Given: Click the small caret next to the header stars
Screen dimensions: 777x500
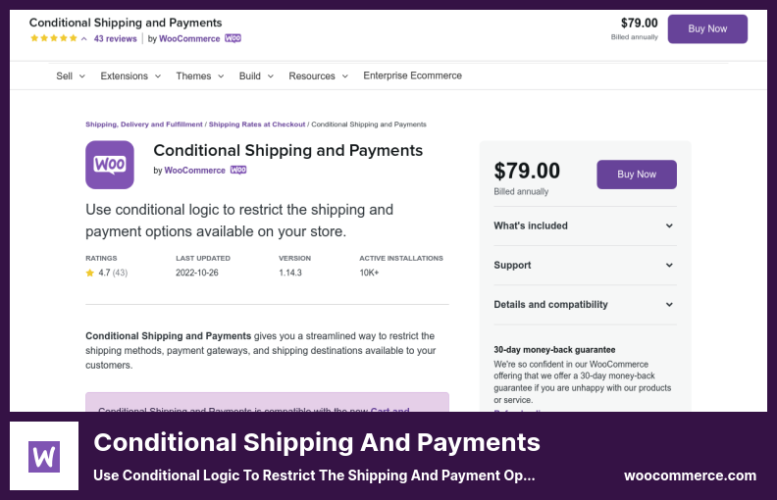Looking at the screenshot, I should 84,38.
